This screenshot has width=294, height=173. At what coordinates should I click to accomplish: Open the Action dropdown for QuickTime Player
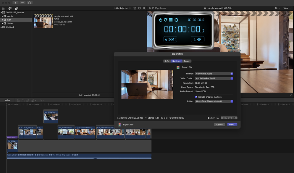214,101
